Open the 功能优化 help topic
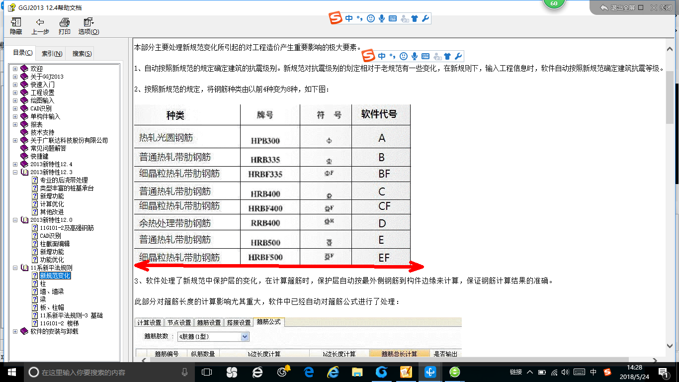679x382 pixels. 52,260
